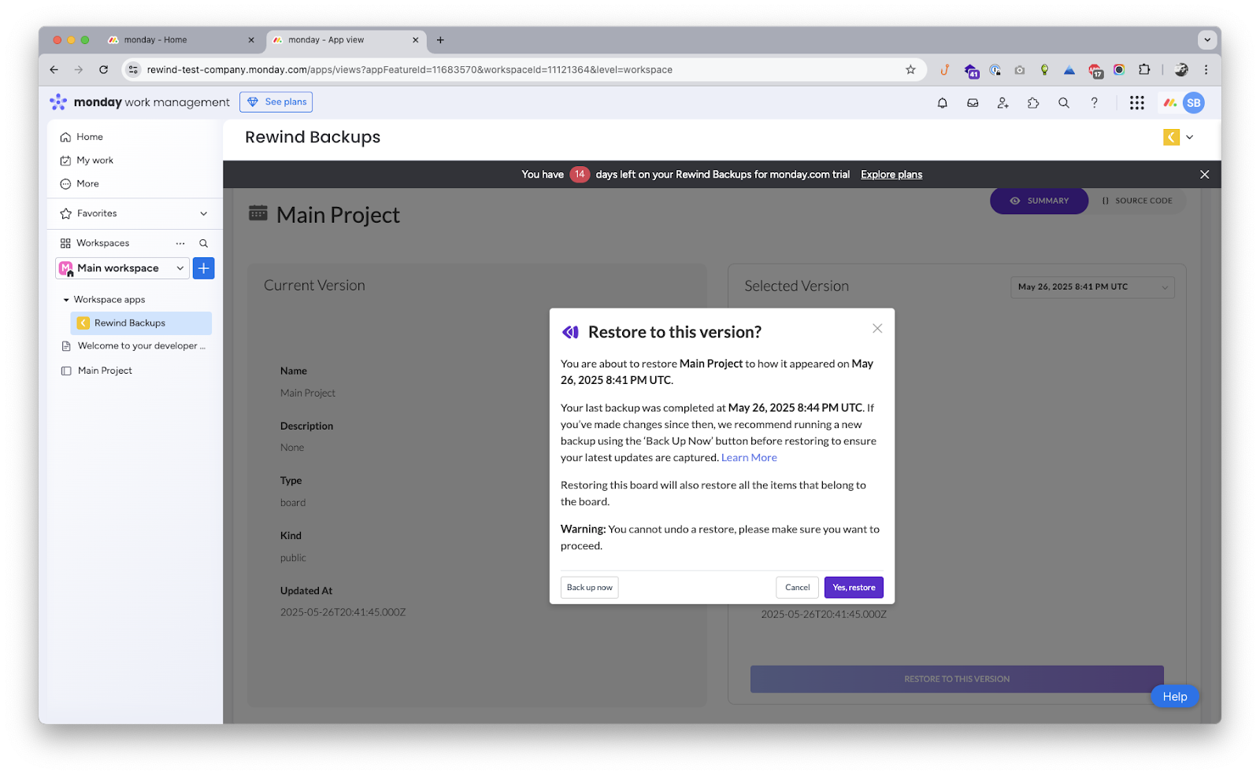The width and height of the screenshot is (1260, 775).
Task: Open the Chrome extensions puzzle icon
Action: click(x=1144, y=69)
